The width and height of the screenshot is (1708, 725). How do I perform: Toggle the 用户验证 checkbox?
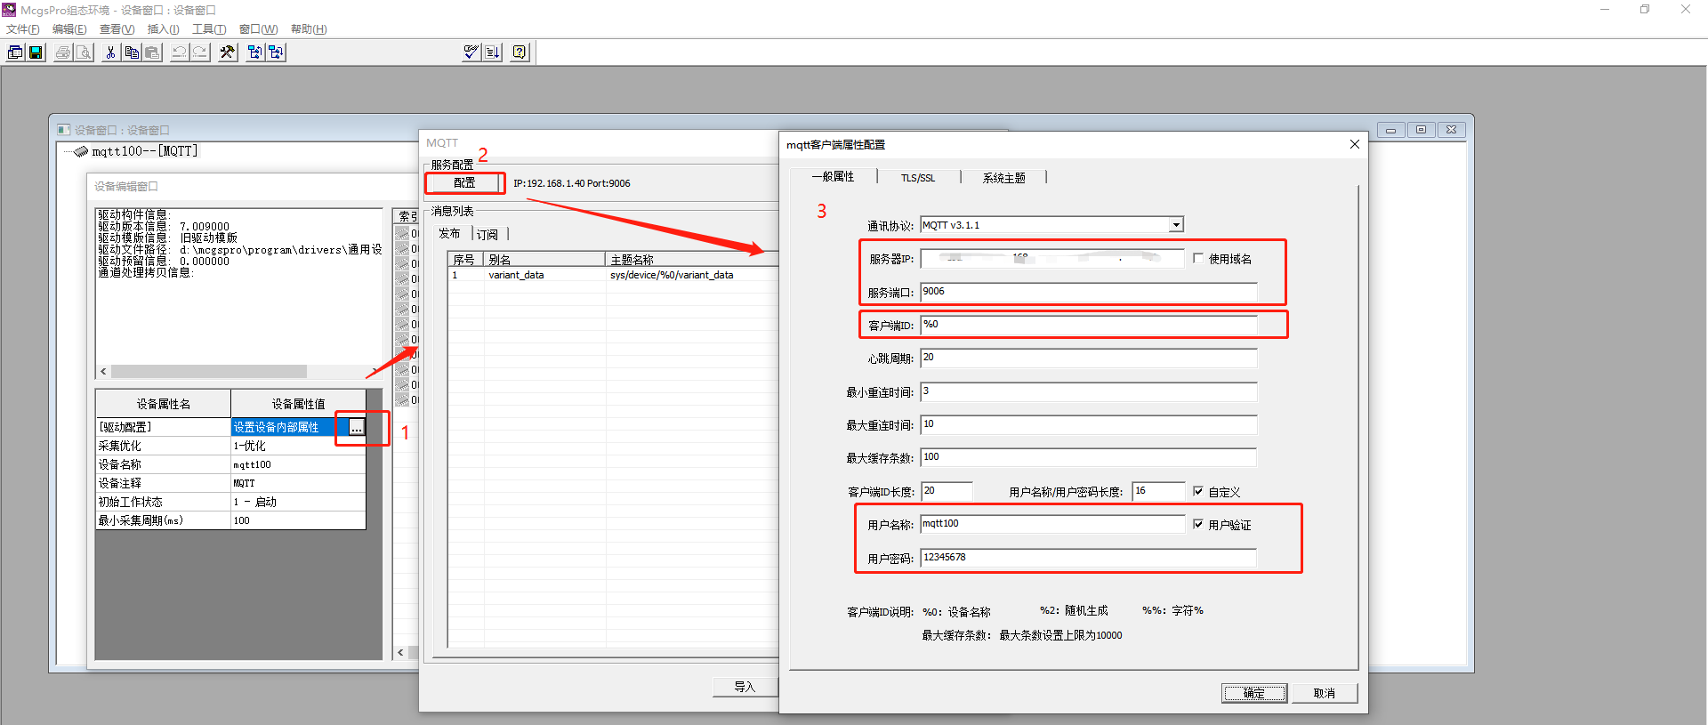point(1198,525)
